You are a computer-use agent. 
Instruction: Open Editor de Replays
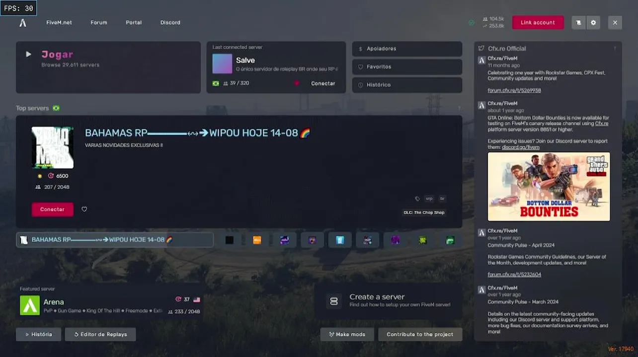tap(100, 334)
